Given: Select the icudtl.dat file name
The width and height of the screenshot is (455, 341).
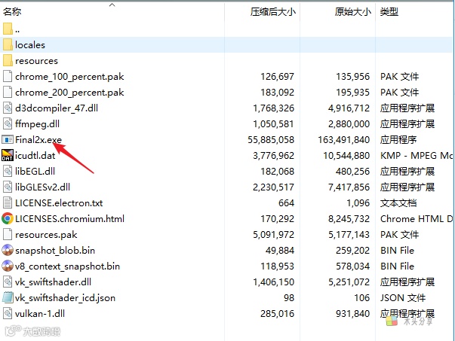Looking at the screenshot, I should tap(35, 156).
